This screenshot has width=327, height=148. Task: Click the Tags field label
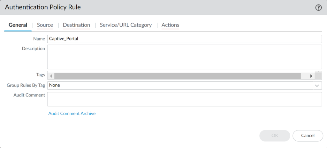(x=41, y=74)
